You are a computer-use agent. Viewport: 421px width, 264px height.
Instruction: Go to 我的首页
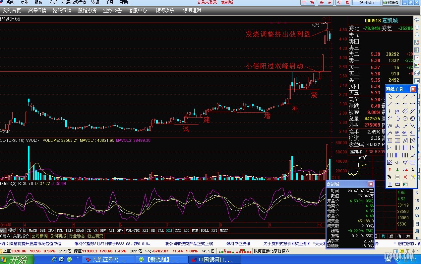[x=12, y=11]
